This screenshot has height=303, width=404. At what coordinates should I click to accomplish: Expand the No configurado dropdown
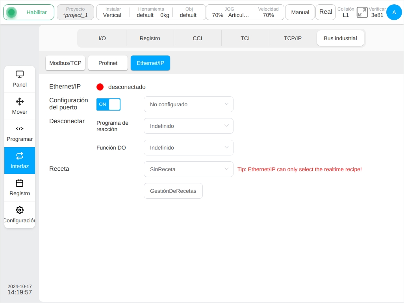[188, 104]
